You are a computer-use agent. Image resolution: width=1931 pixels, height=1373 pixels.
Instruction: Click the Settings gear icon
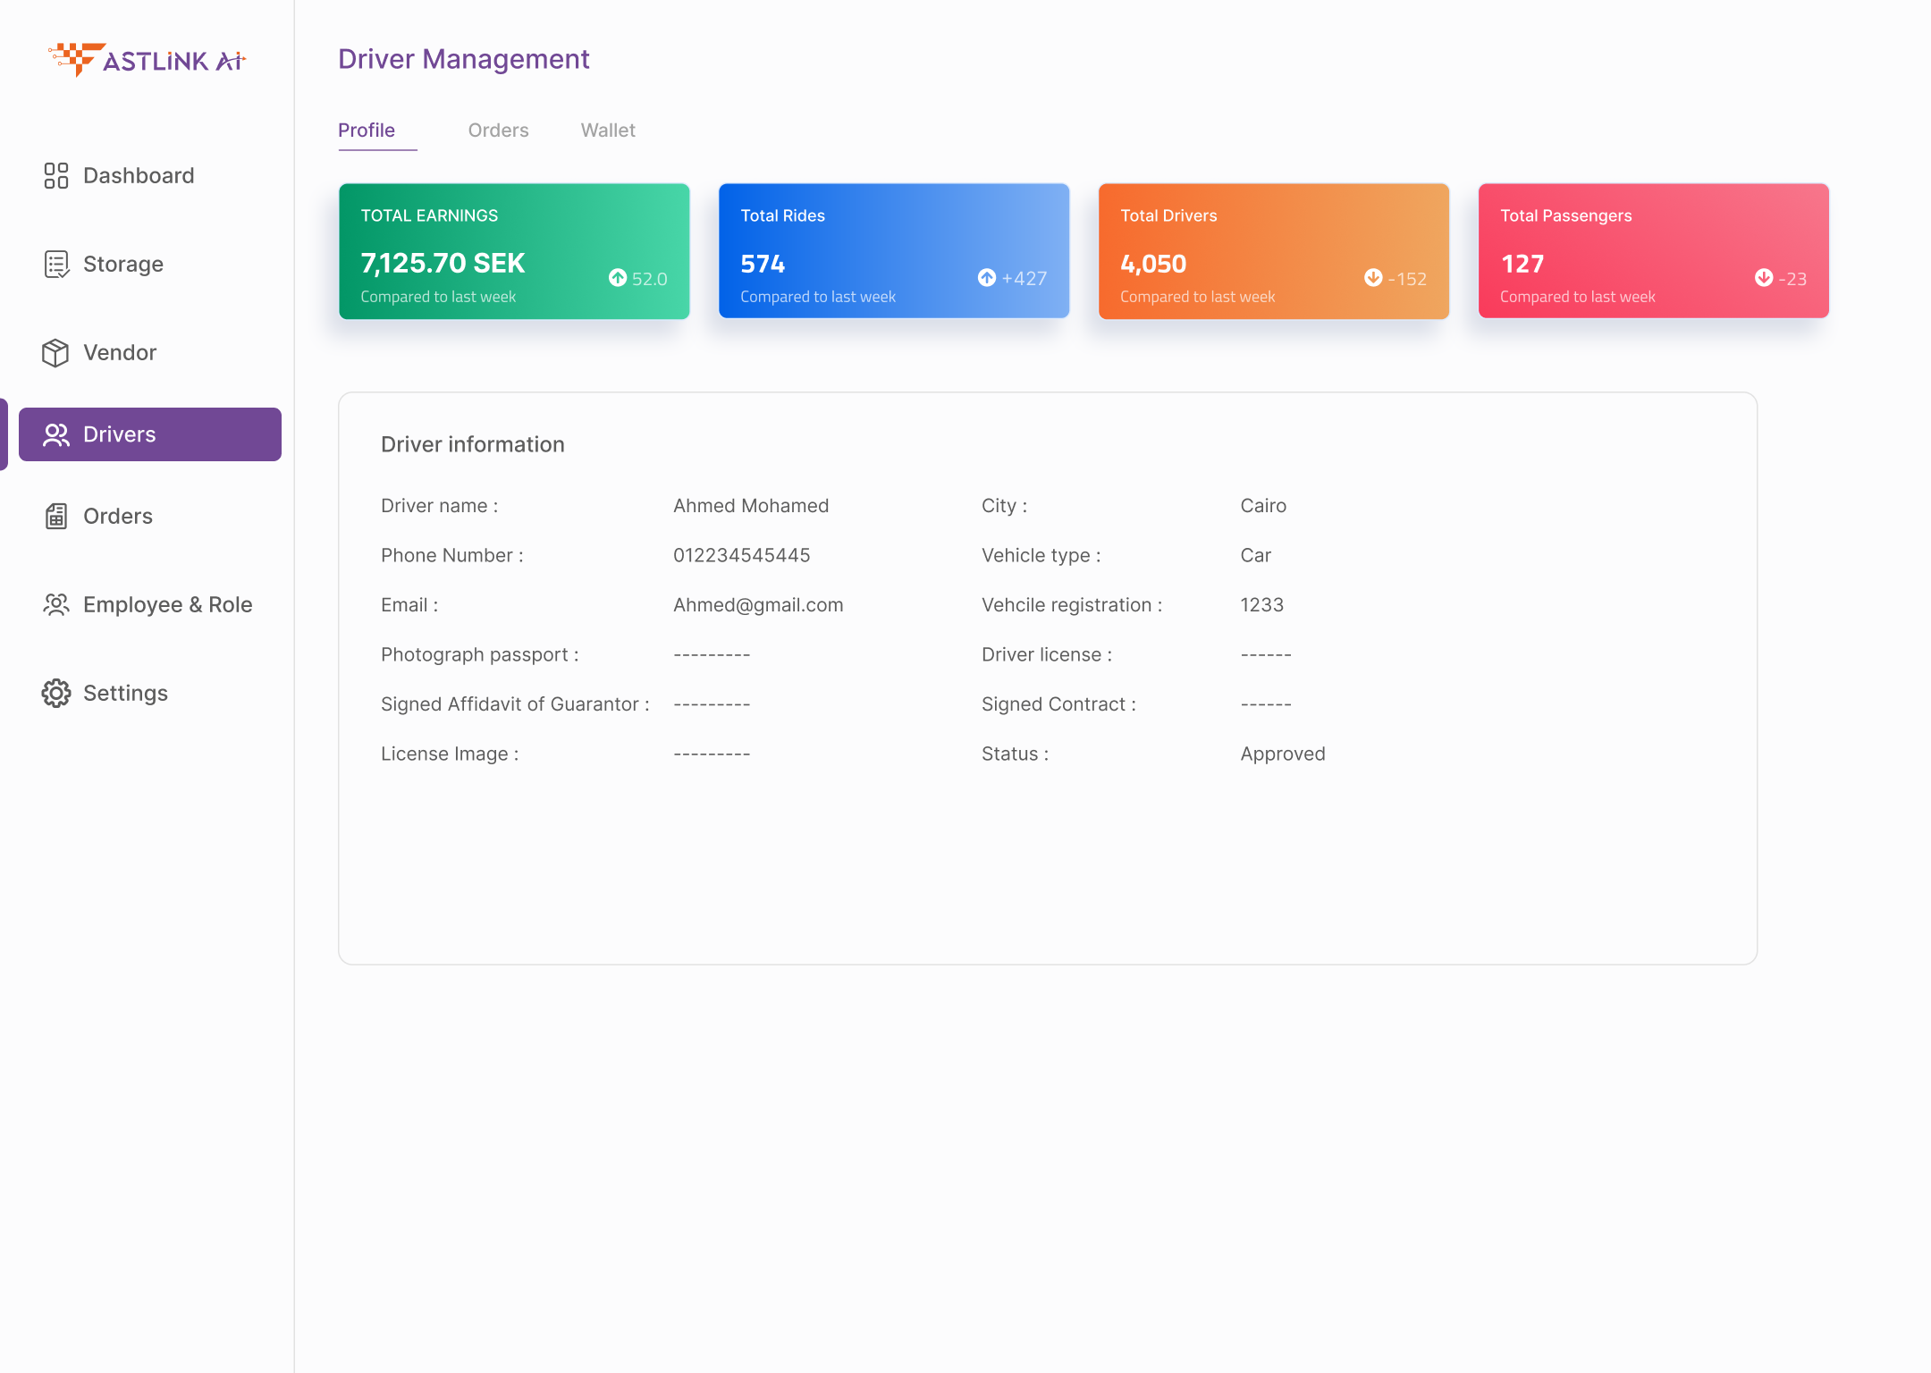(55, 693)
